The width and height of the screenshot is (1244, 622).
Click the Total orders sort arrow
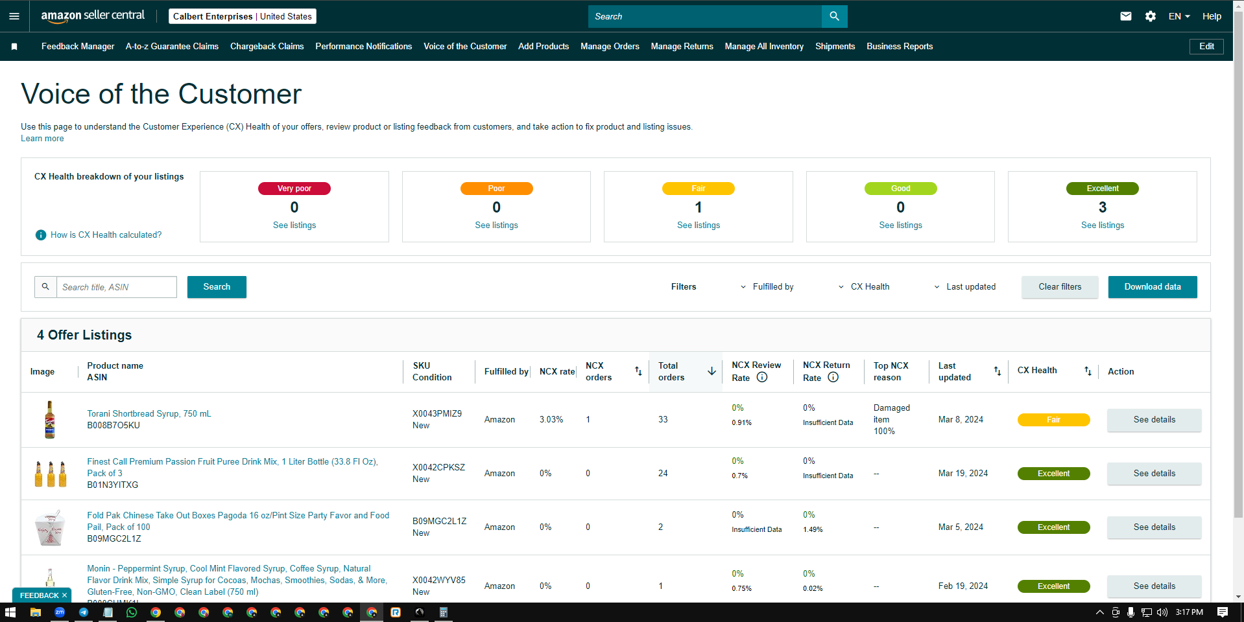pyautogui.click(x=712, y=371)
